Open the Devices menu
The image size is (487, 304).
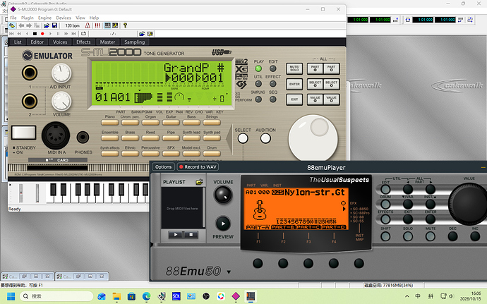click(64, 18)
